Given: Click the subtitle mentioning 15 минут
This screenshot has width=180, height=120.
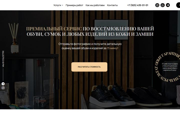Looking at the screenshot, I should click(90, 46).
